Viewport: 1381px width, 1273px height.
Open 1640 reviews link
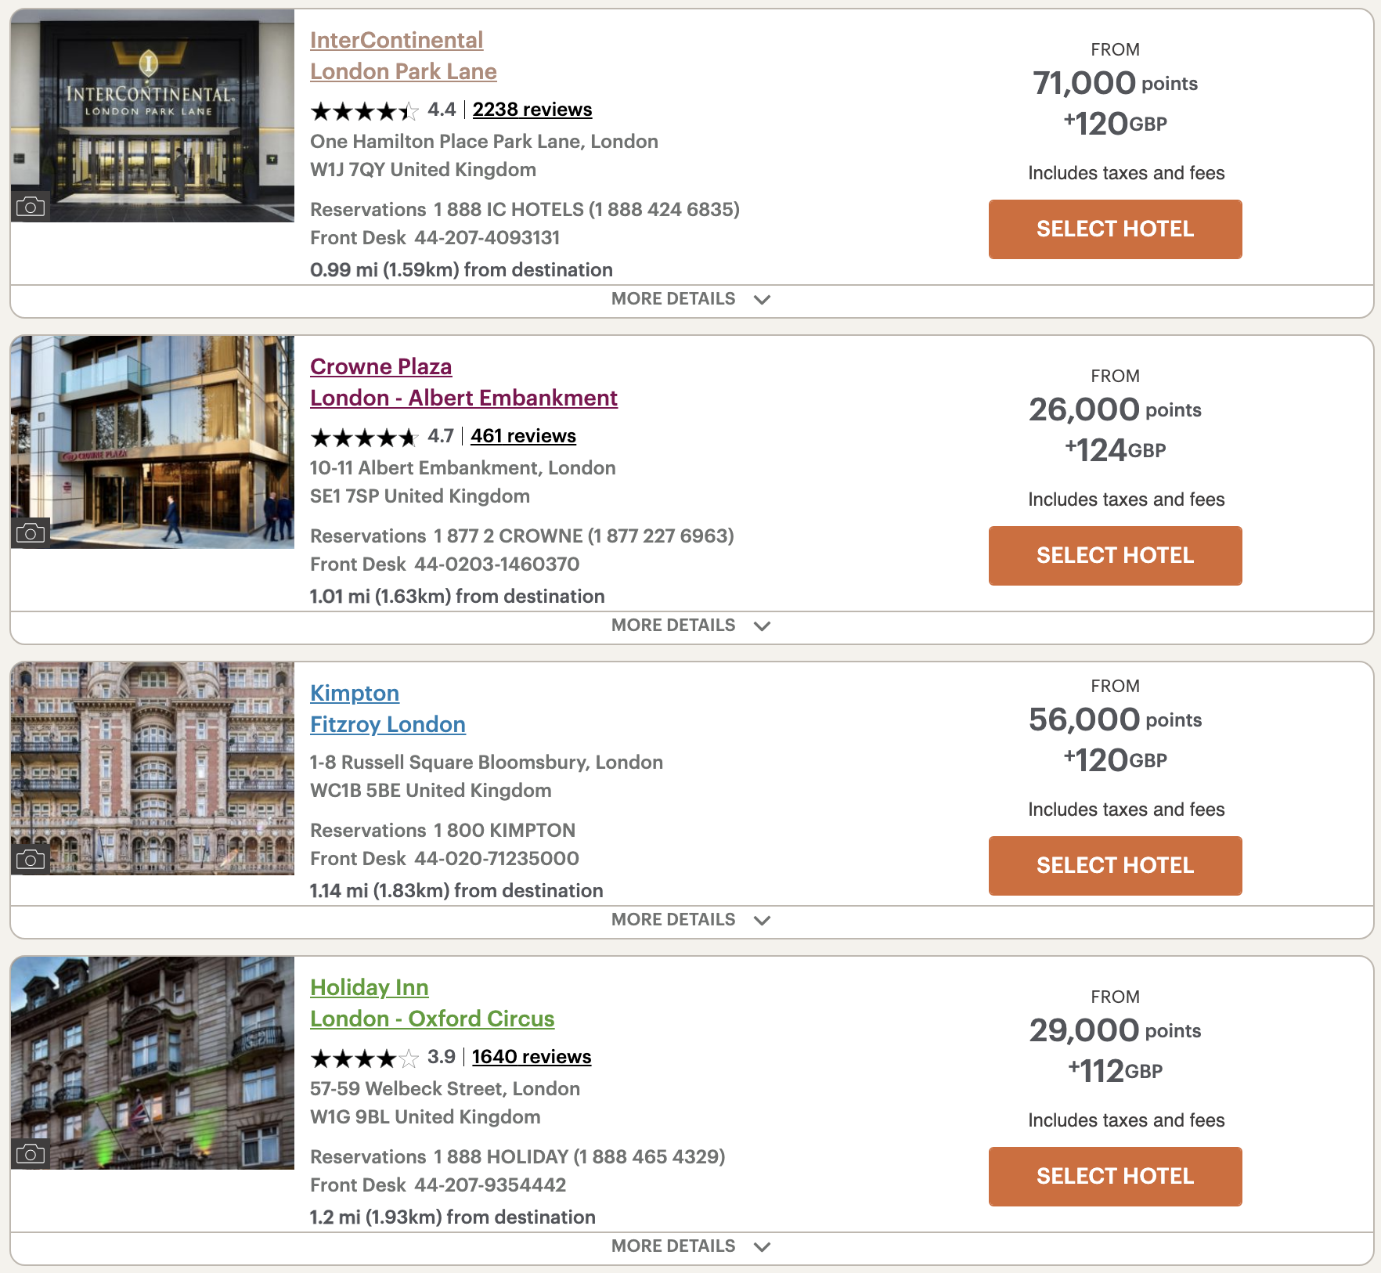tap(532, 1057)
